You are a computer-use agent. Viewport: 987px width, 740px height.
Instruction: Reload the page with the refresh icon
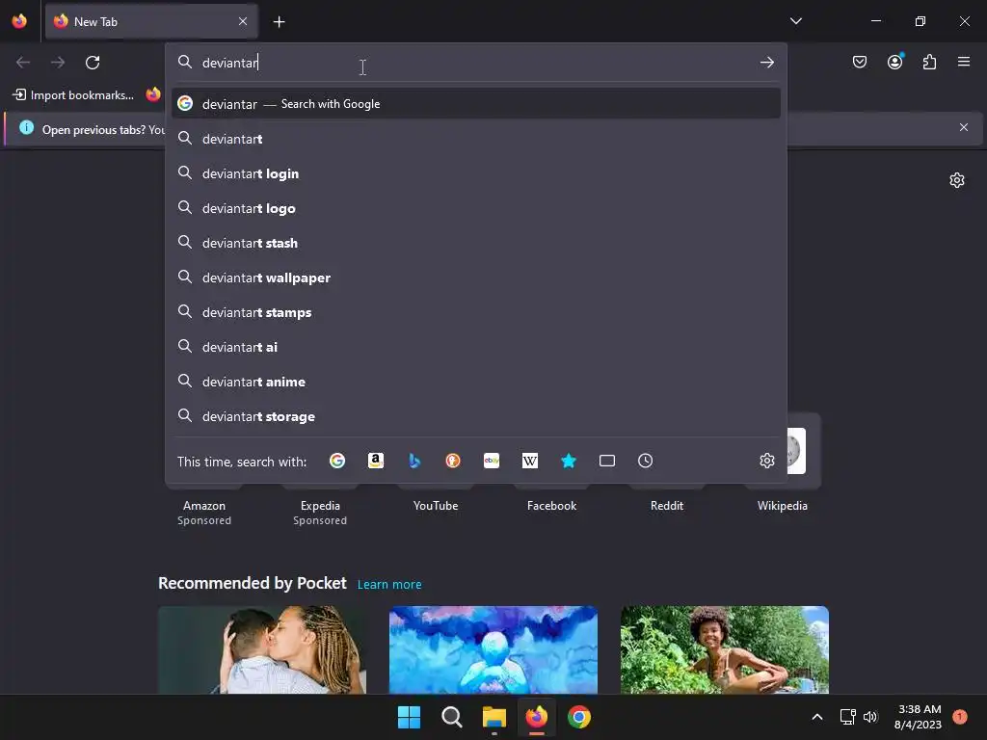pyautogui.click(x=93, y=63)
